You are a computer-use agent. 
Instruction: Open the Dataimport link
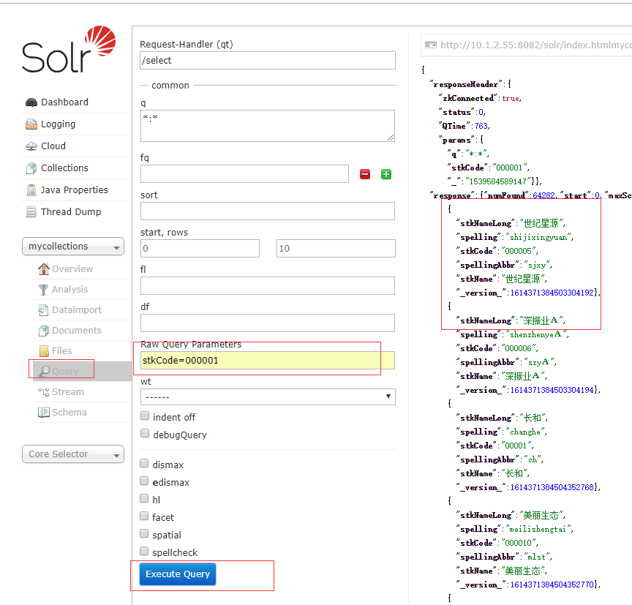click(76, 310)
